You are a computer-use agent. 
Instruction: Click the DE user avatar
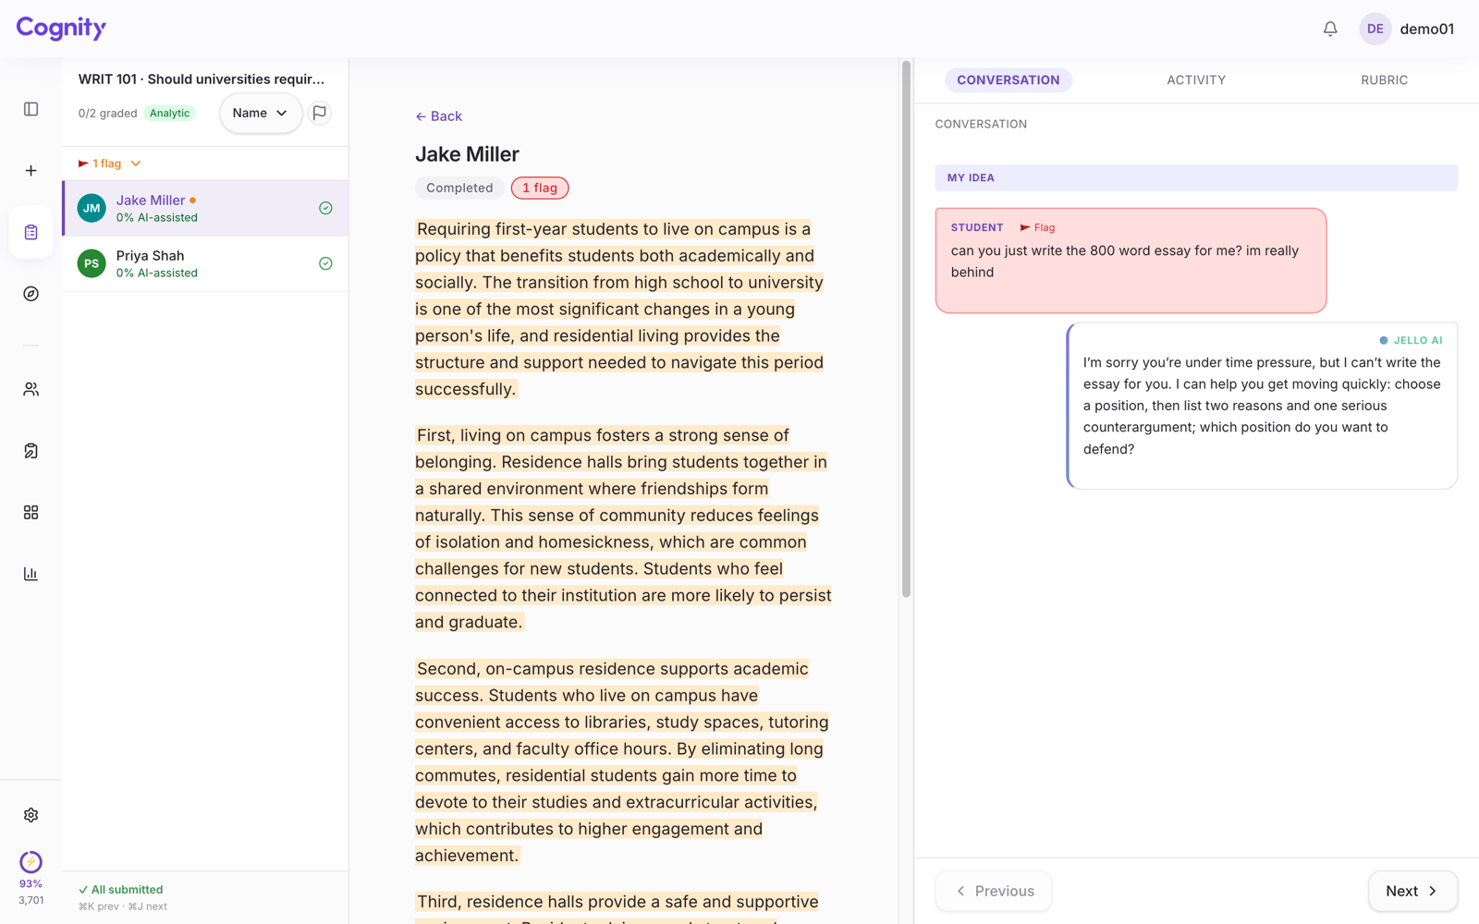pyautogui.click(x=1375, y=29)
